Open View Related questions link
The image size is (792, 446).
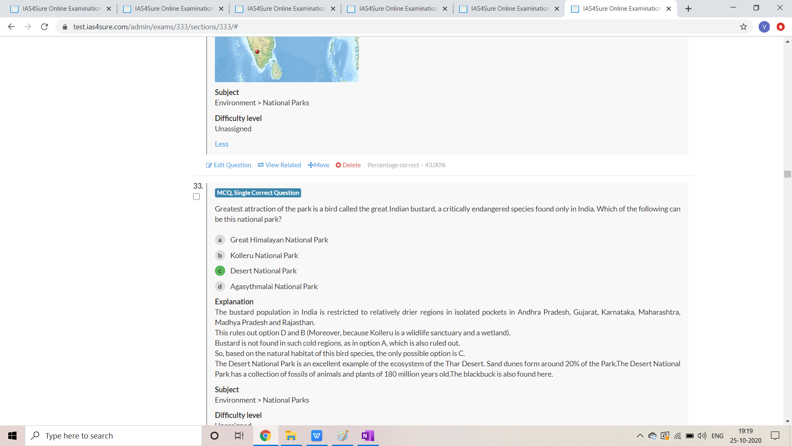tap(279, 165)
